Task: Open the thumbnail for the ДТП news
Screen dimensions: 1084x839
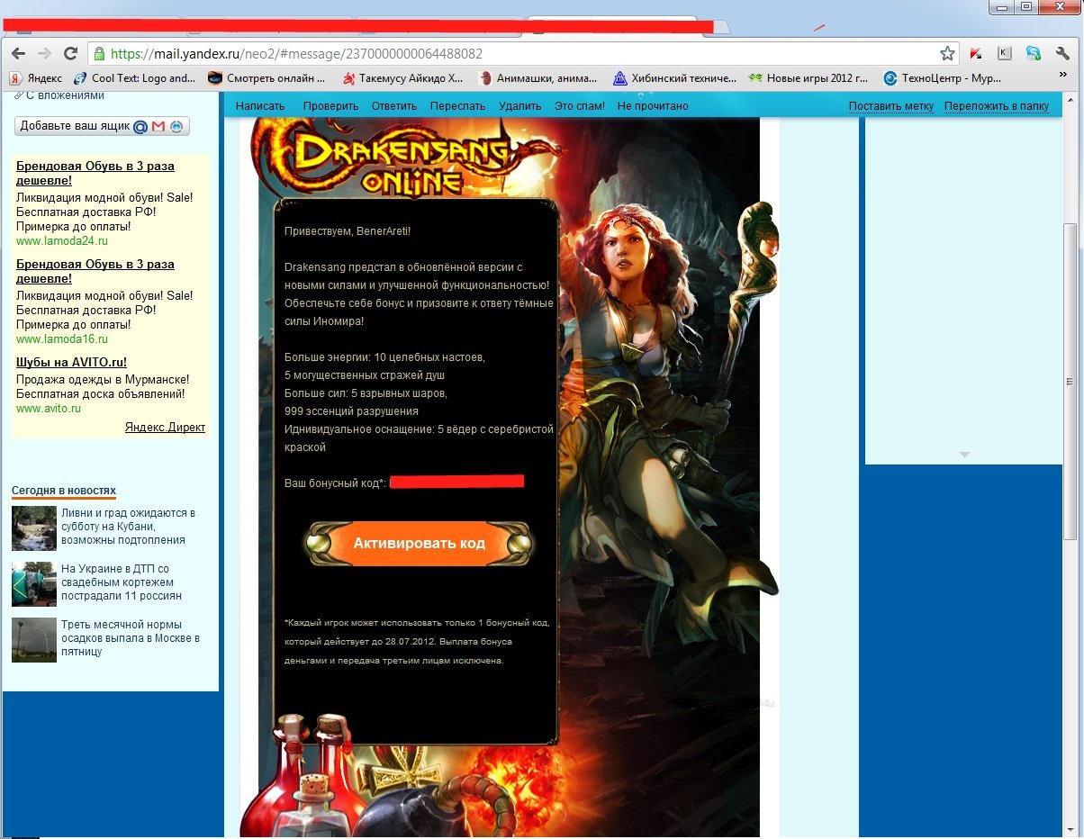Action: pos(34,584)
